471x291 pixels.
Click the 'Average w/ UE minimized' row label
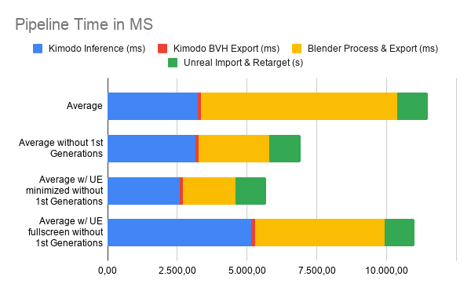point(64,191)
